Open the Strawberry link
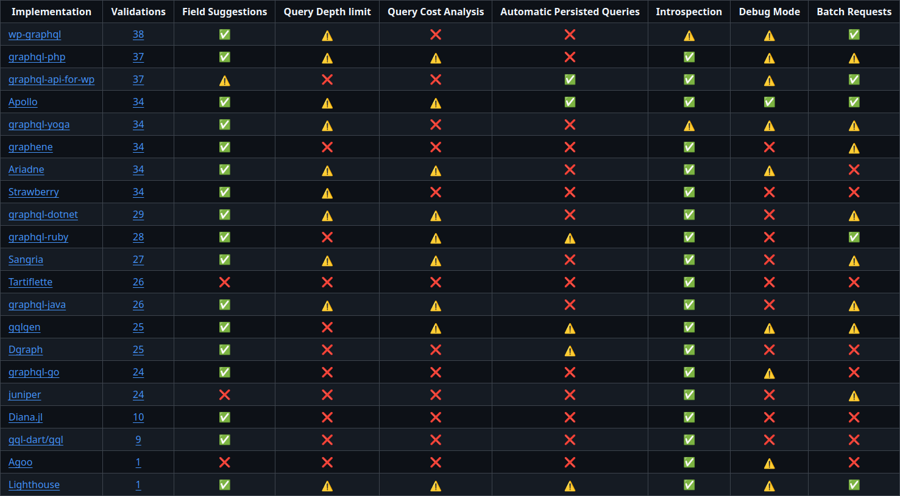 [34, 192]
